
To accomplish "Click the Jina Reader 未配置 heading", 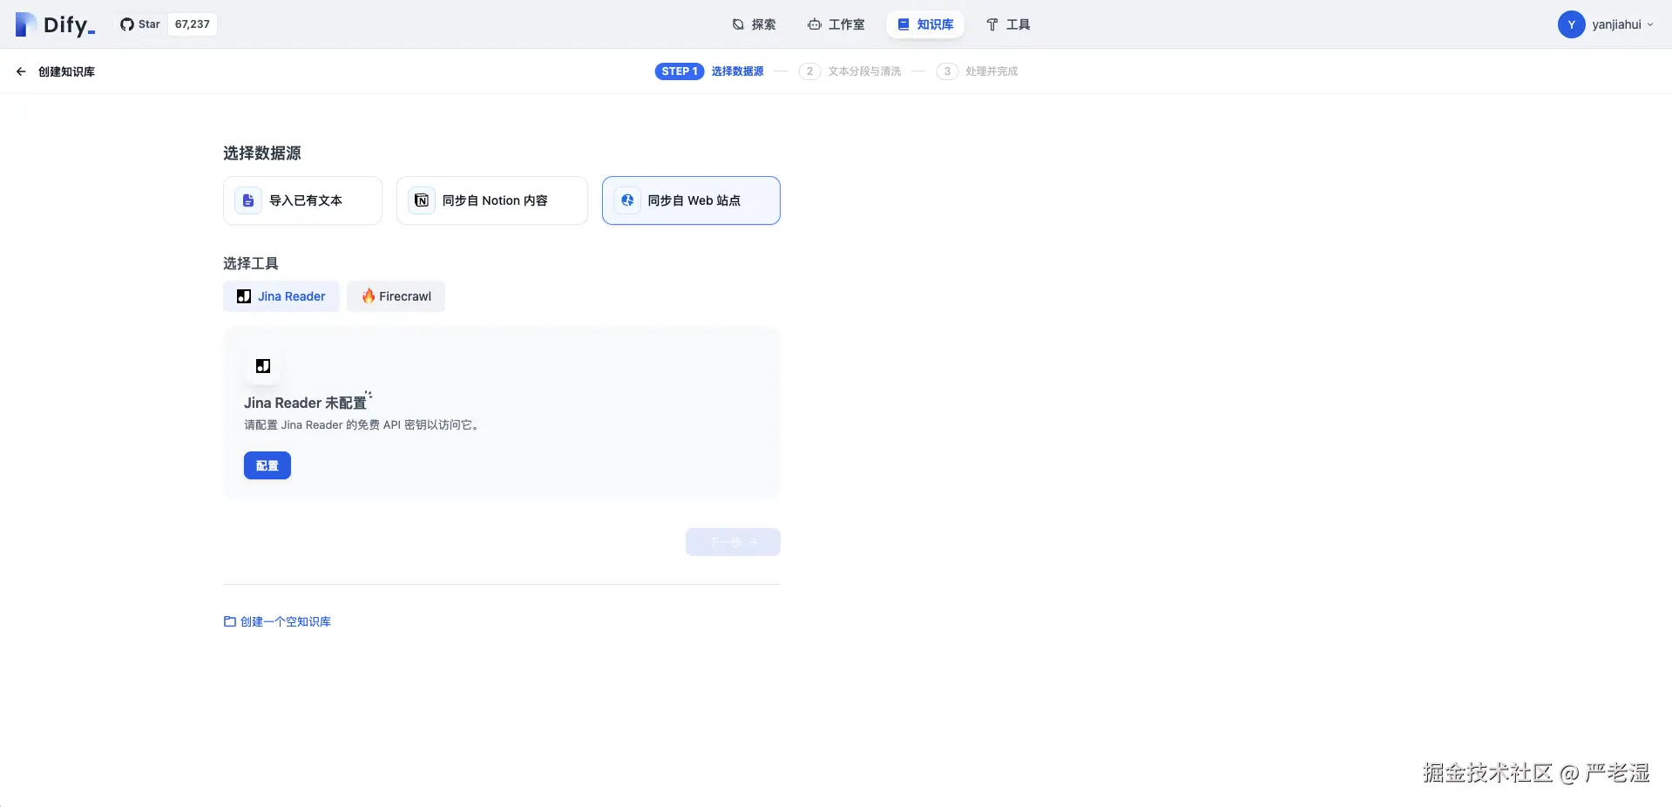I will point(305,403).
